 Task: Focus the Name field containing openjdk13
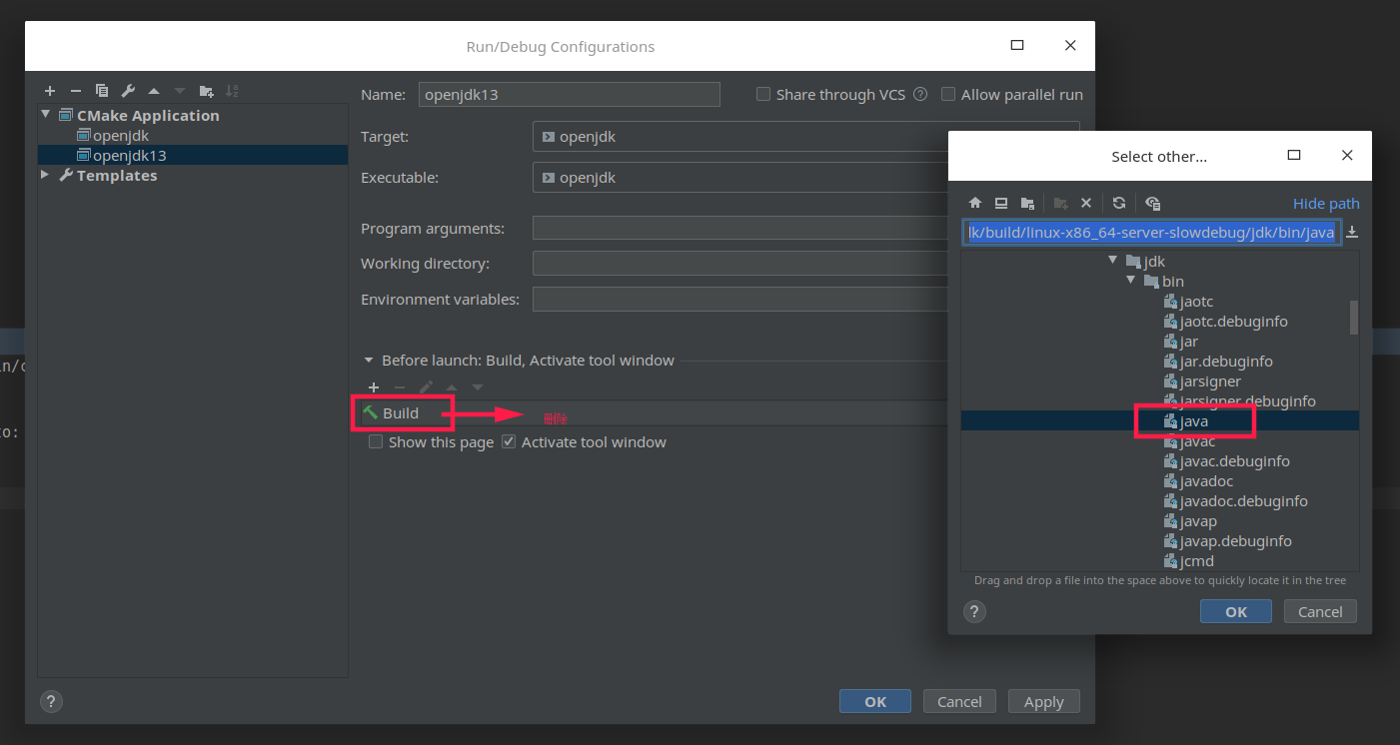coord(569,94)
